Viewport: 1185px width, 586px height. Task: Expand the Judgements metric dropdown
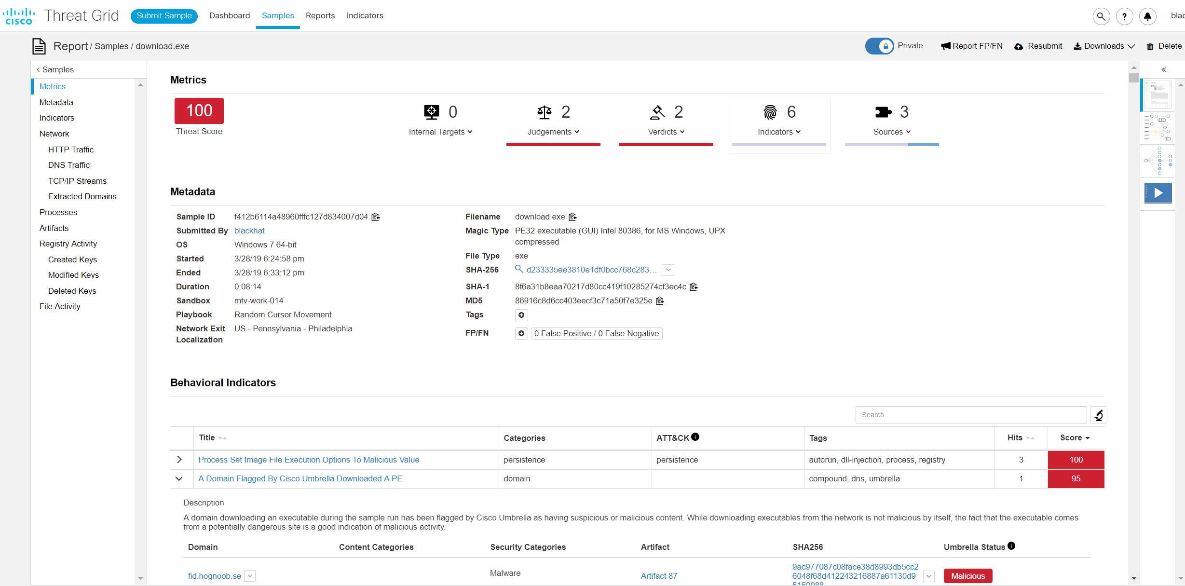(553, 132)
